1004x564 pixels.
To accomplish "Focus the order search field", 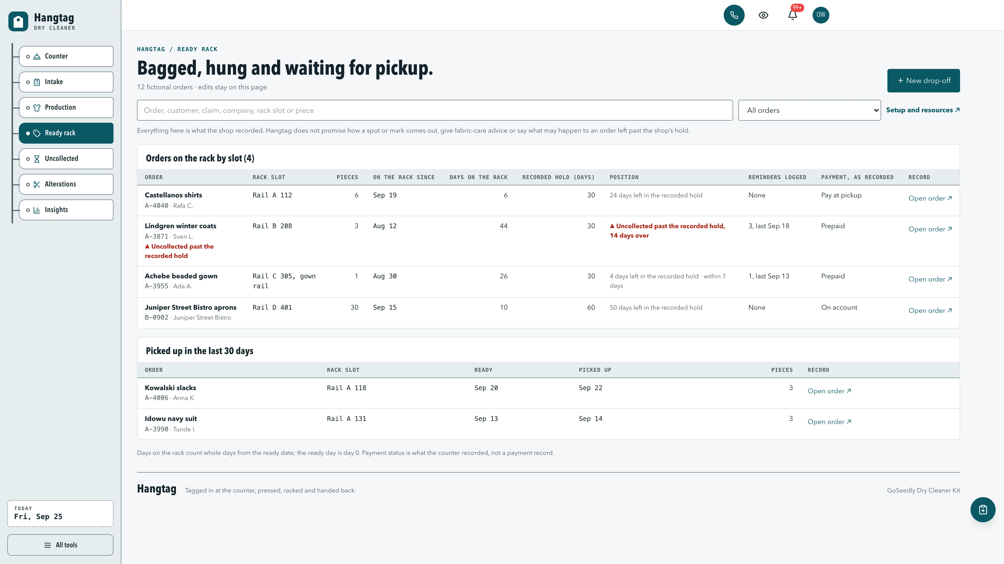I will tap(435, 110).
